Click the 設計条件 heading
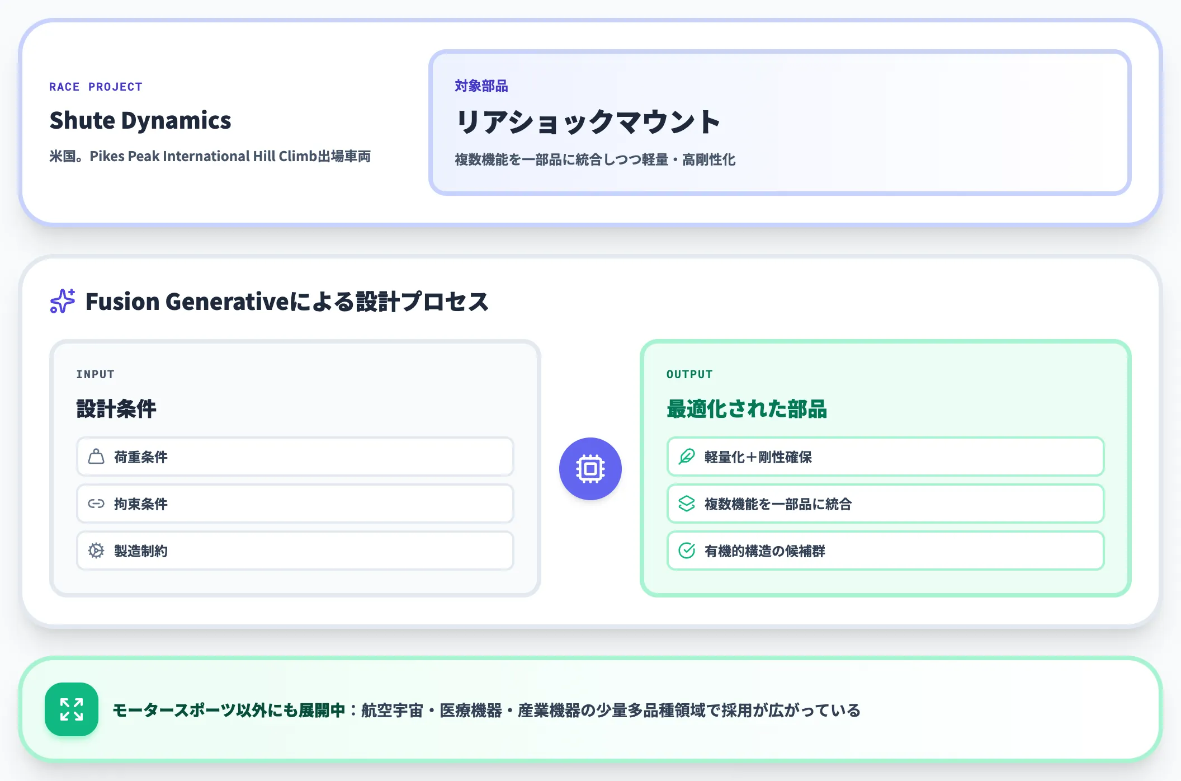The height and width of the screenshot is (781, 1181). (x=116, y=408)
